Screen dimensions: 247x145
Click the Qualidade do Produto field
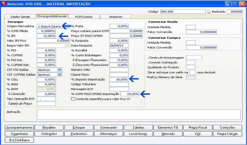tap(190, 67)
